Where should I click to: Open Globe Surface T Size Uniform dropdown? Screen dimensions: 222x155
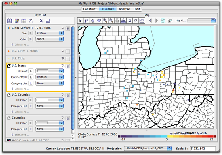49,33
